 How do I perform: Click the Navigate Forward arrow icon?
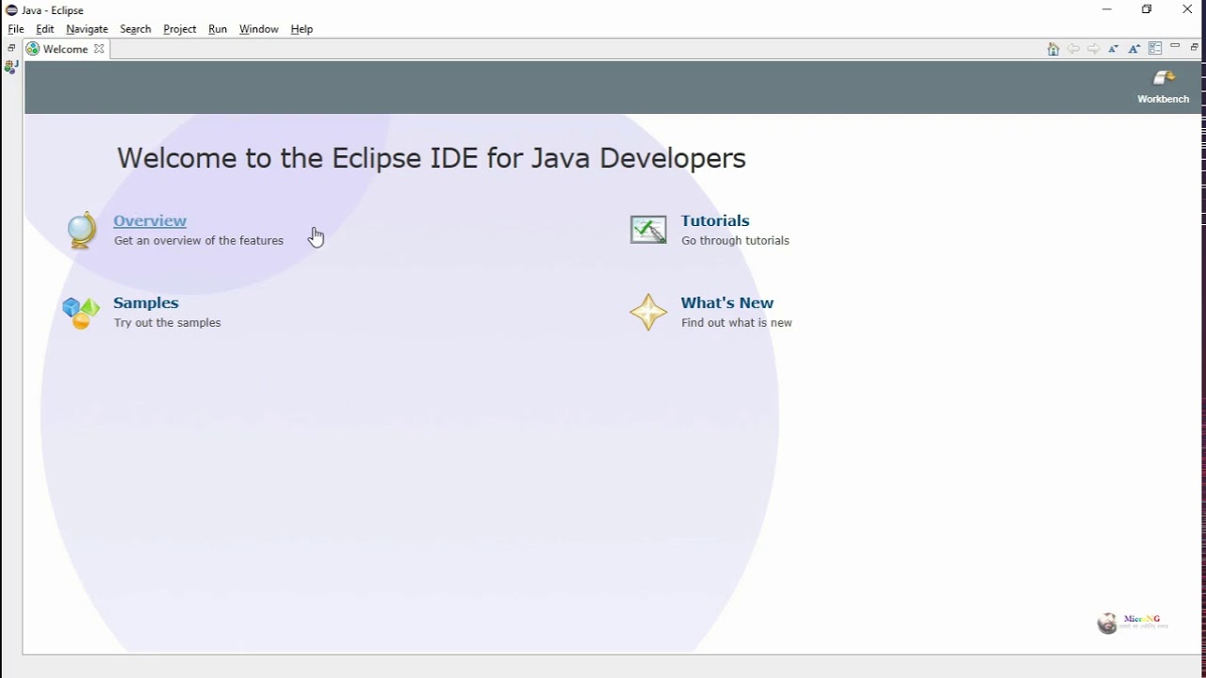coord(1093,49)
